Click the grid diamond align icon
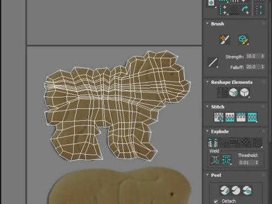272x204 pixels. 234,10
